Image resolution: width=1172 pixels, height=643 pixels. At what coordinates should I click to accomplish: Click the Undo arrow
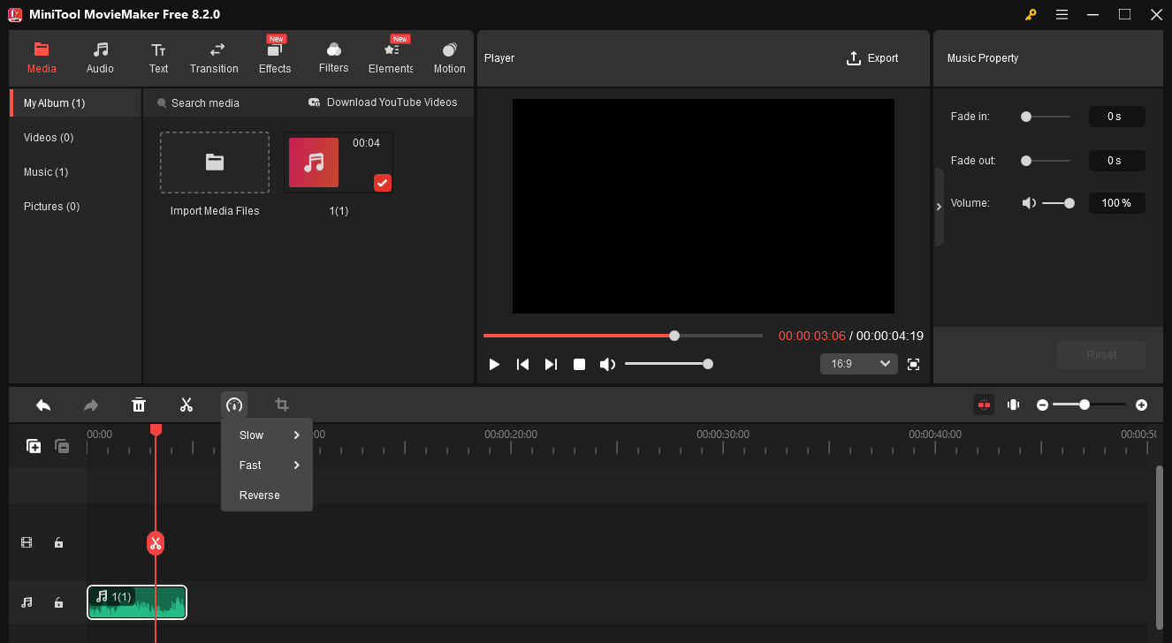(x=43, y=405)
